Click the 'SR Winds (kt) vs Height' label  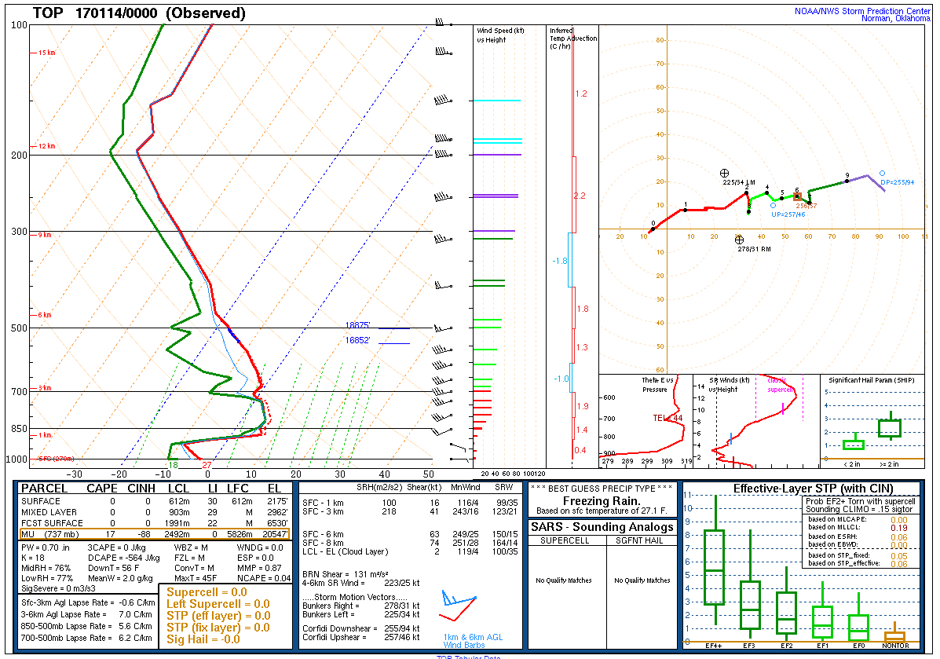[x=729, y=384]
